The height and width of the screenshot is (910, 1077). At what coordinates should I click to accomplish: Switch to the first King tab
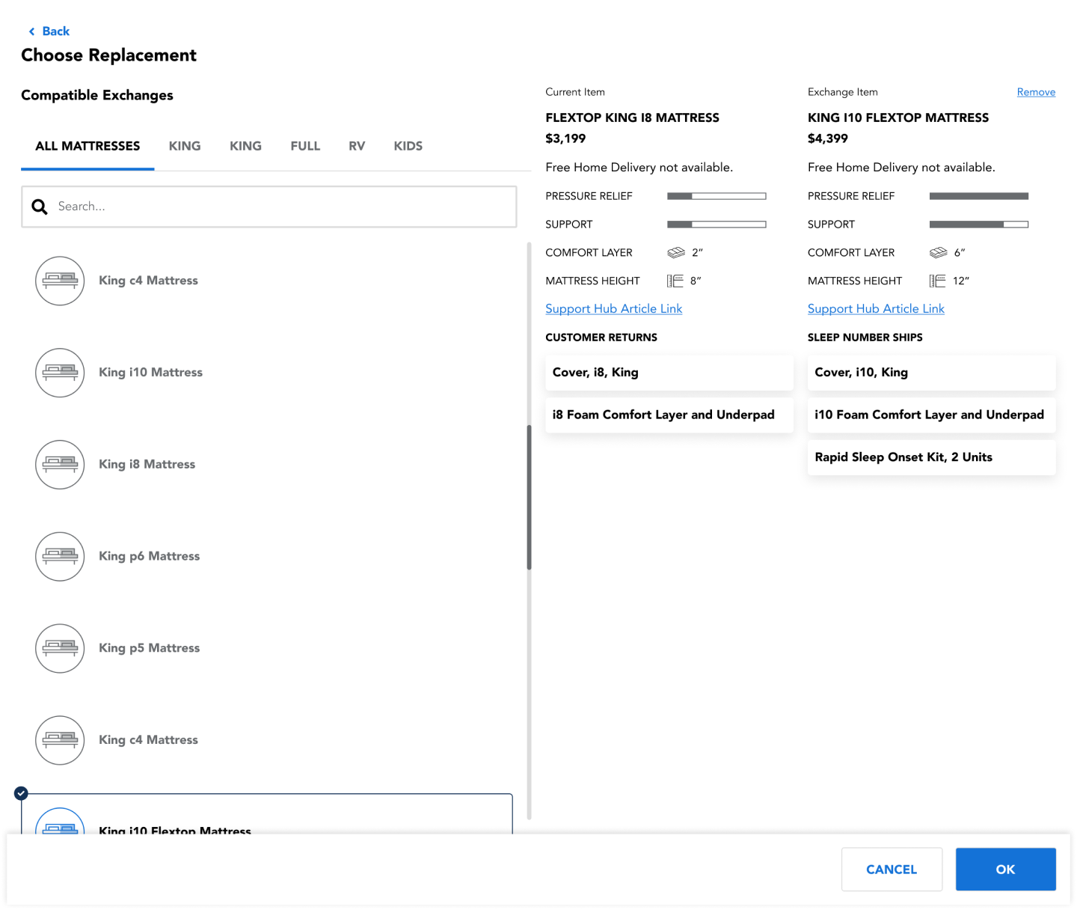pyautogui.click(x=185, y=146)
